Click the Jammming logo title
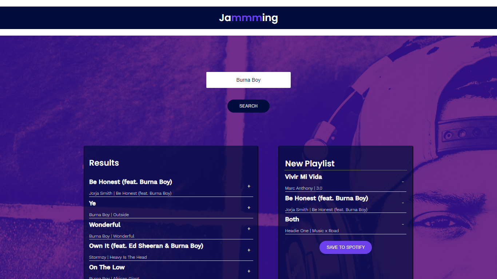 [x=249, y=17]
